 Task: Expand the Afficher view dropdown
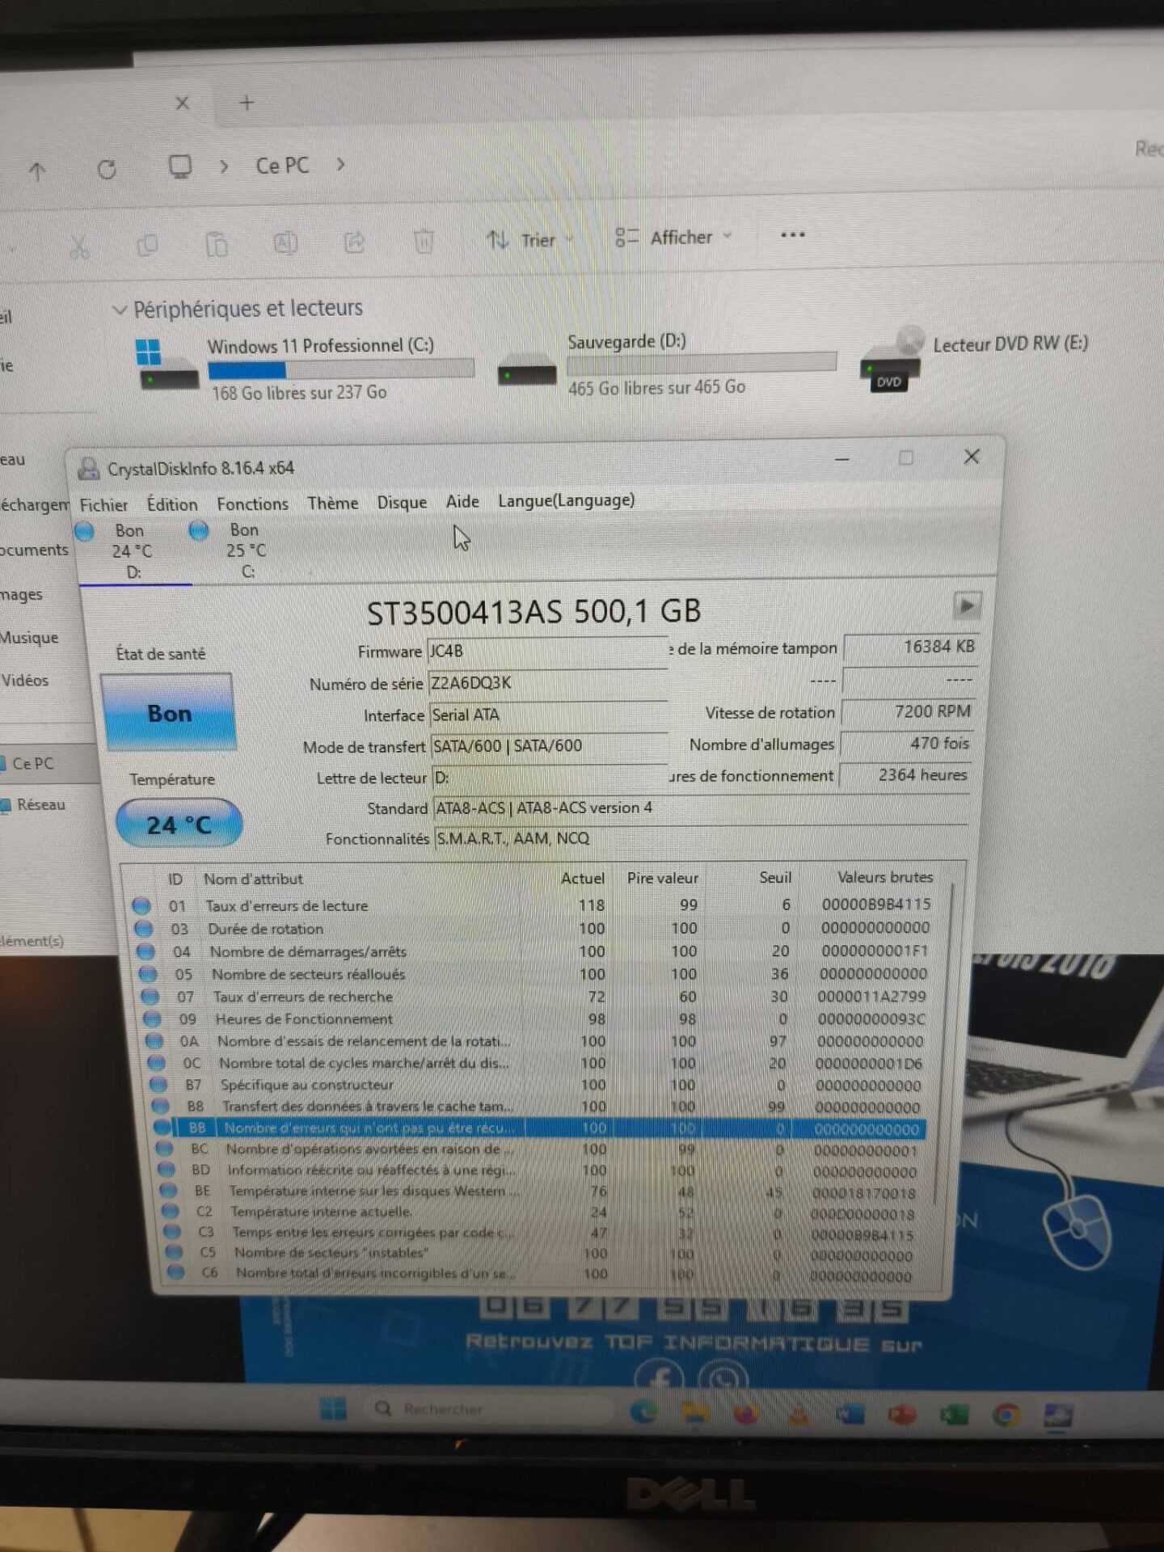pos(673,237)
